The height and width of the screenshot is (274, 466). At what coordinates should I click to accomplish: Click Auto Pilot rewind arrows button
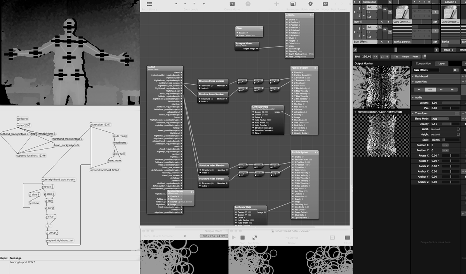[x=419, y=89]
